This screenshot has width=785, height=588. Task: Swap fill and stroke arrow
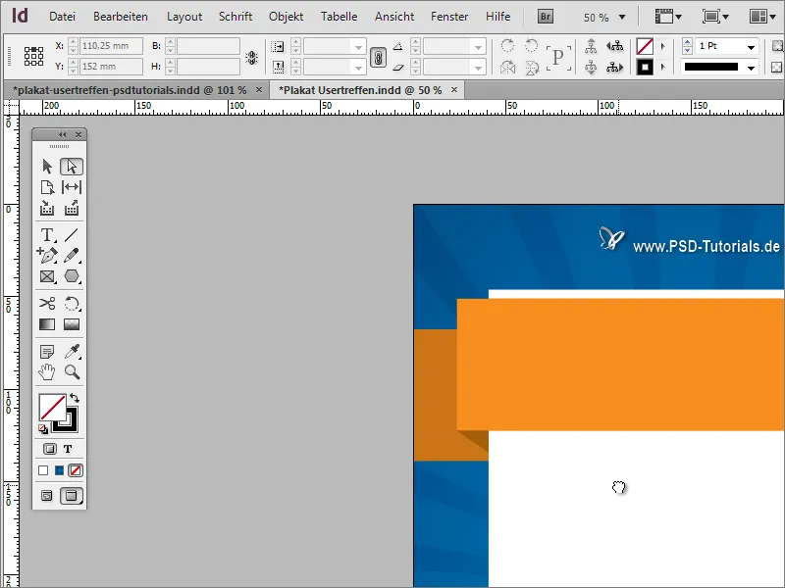75,398
